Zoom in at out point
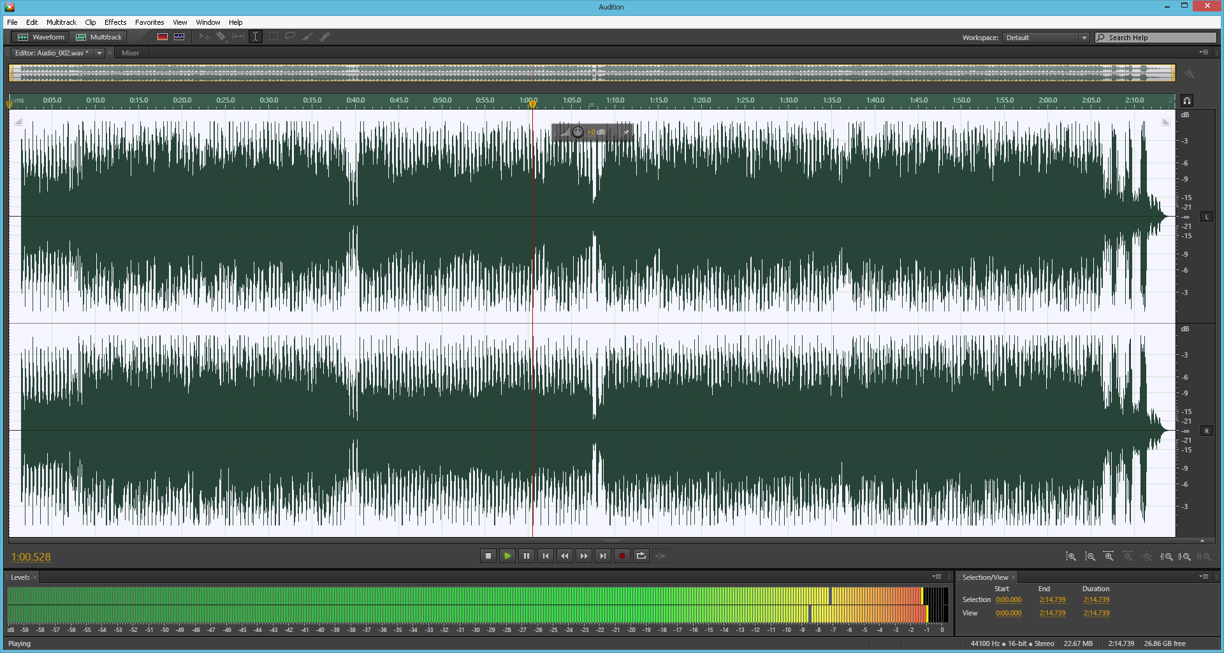 (x=1184, y=557)
